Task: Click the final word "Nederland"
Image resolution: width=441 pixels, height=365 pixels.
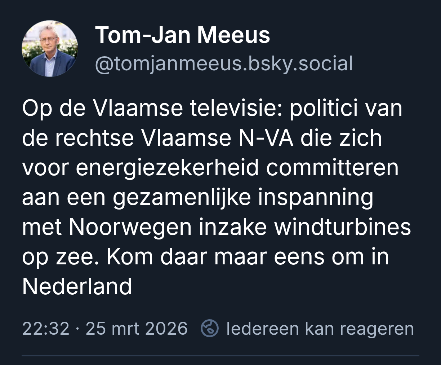Action: coord(77,286)
